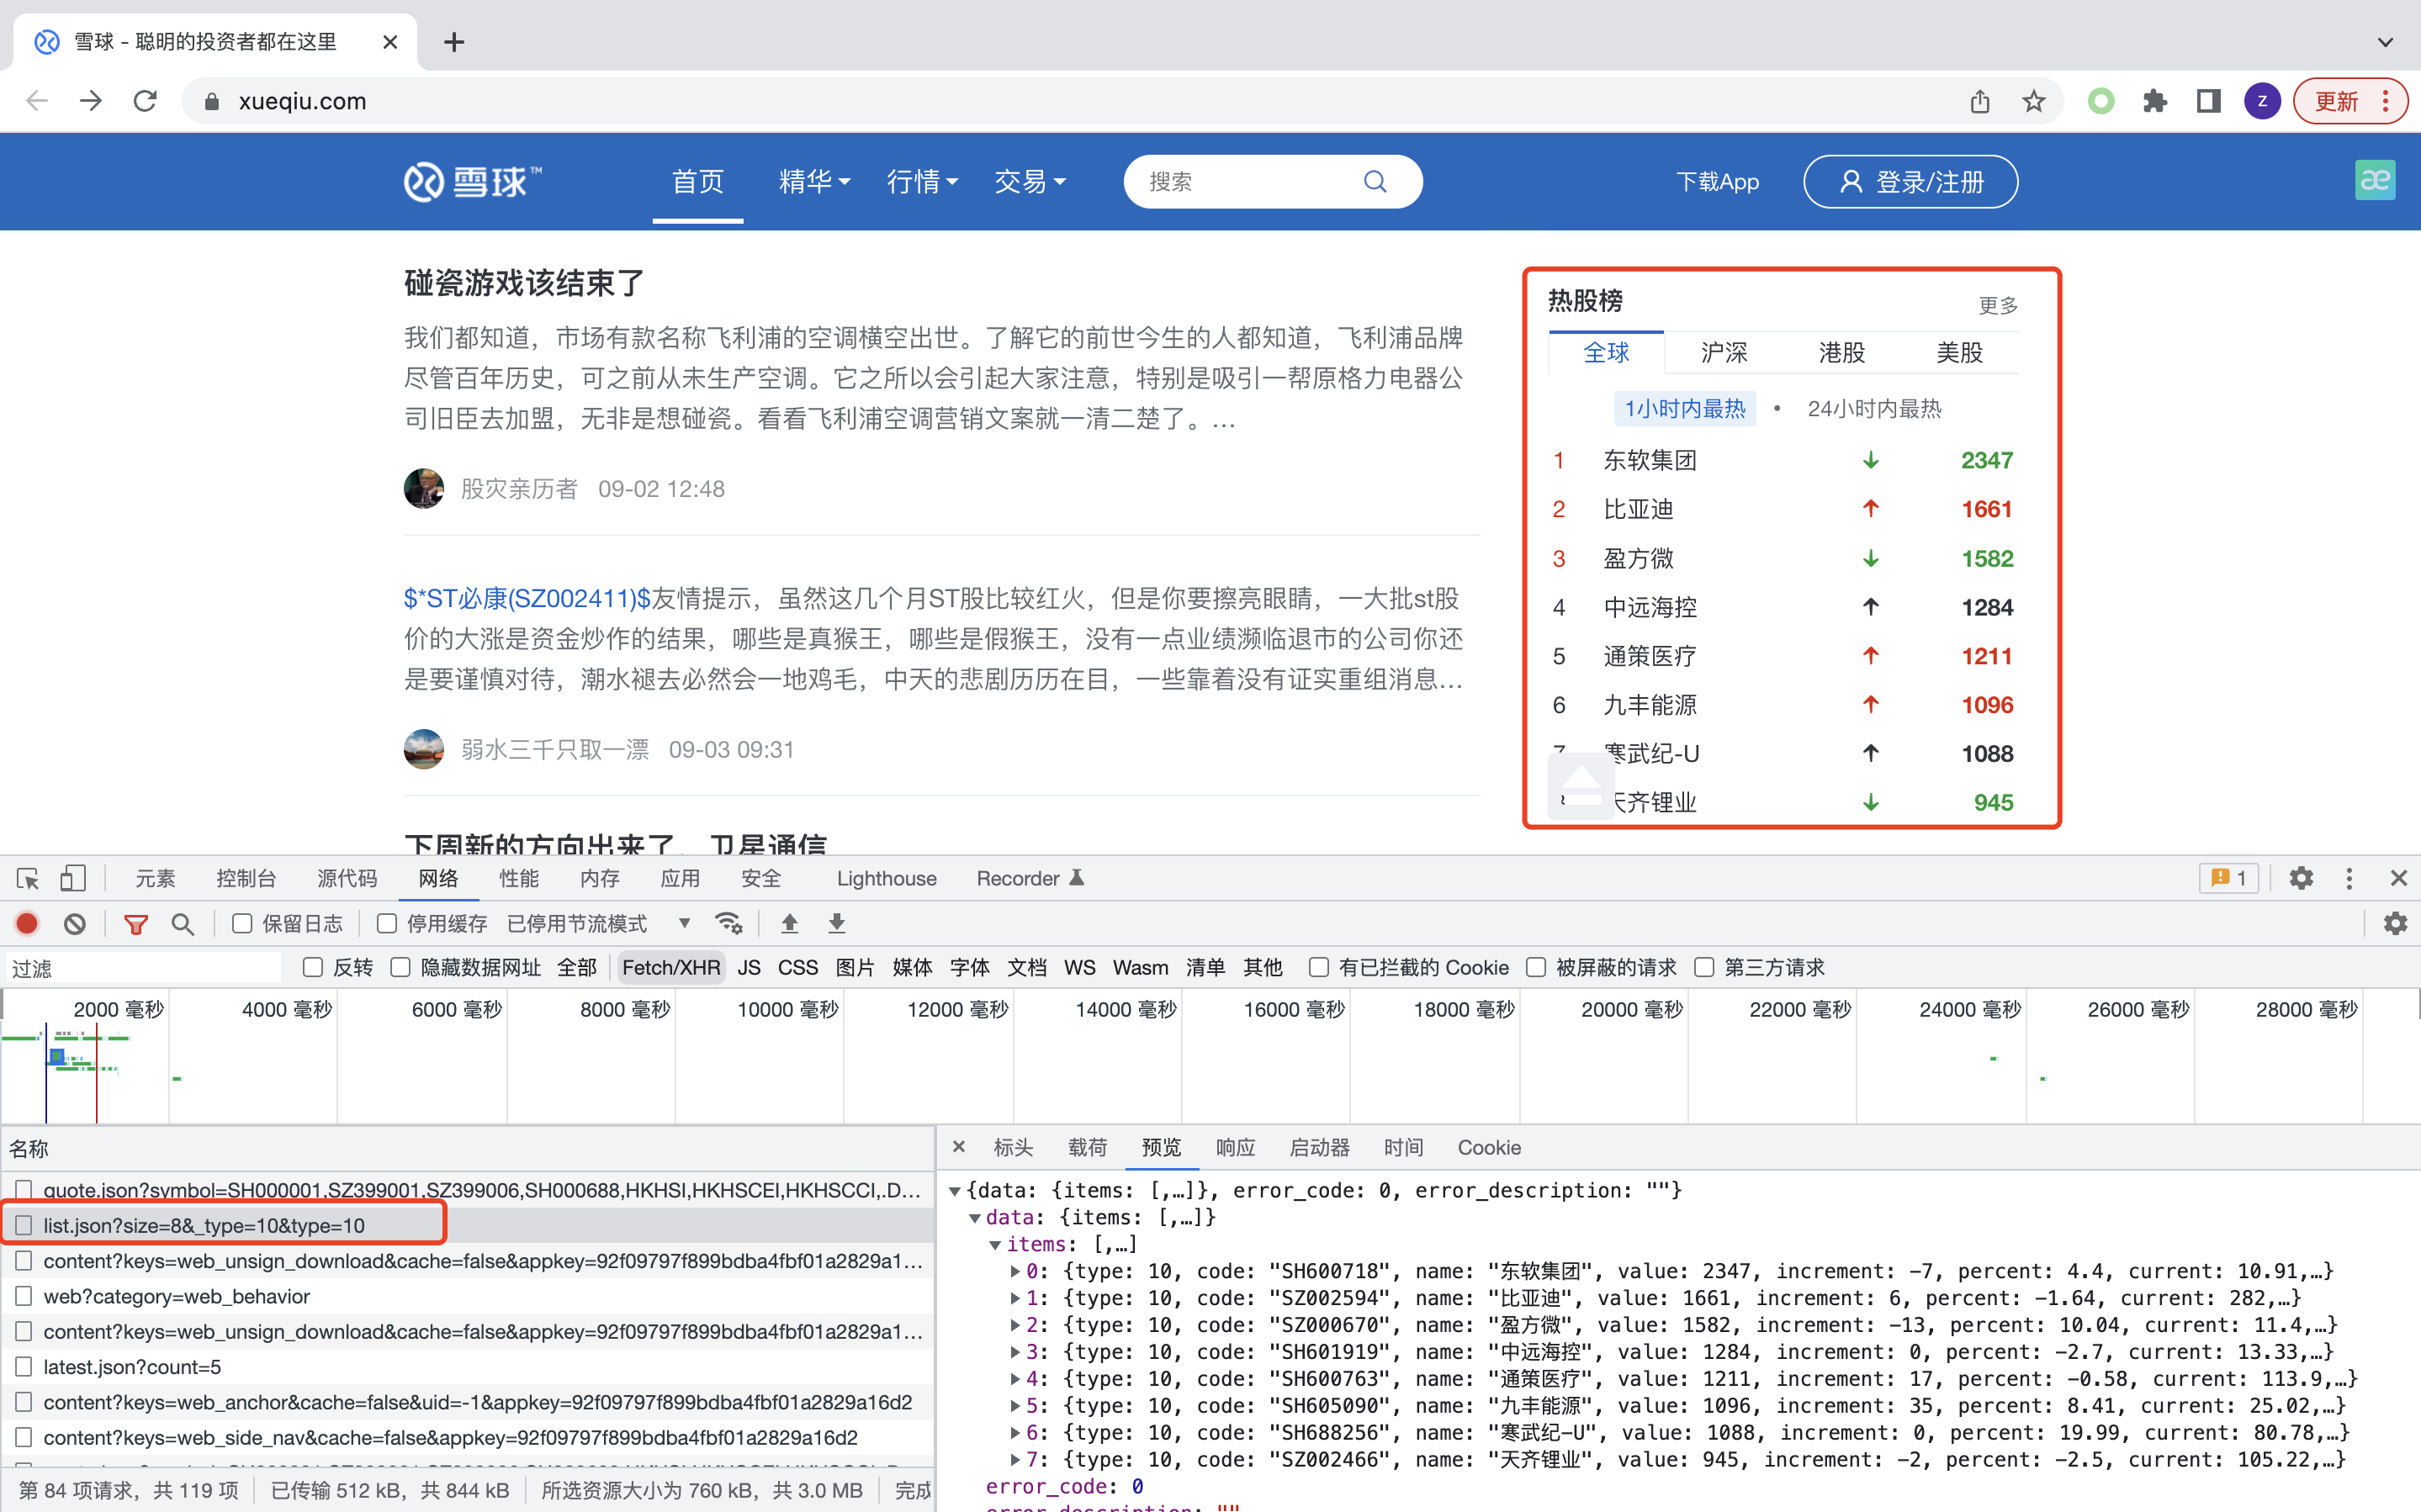Viewport: 2421px width, 1512px height.
Task: Select the 沪深 hot stocks tab
Action: tap(1724, 352)
